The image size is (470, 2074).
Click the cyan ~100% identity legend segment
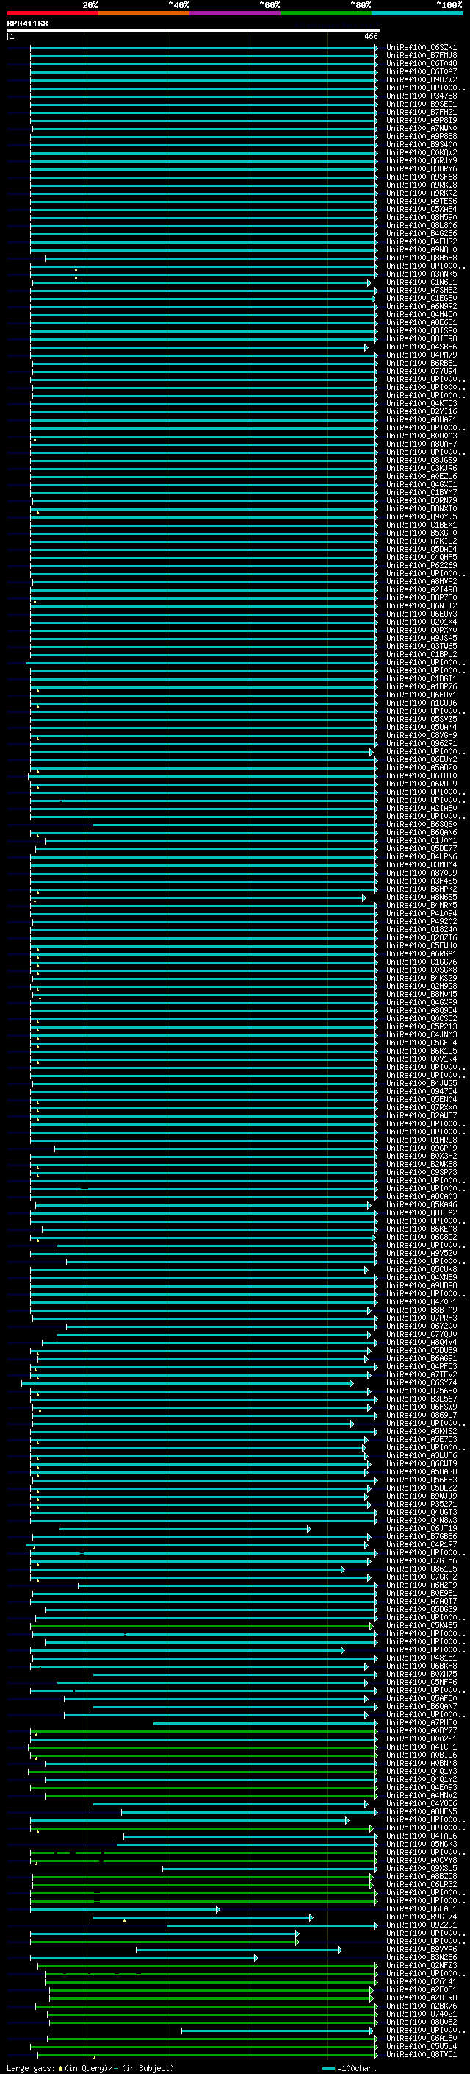click(x=417, y=13)
